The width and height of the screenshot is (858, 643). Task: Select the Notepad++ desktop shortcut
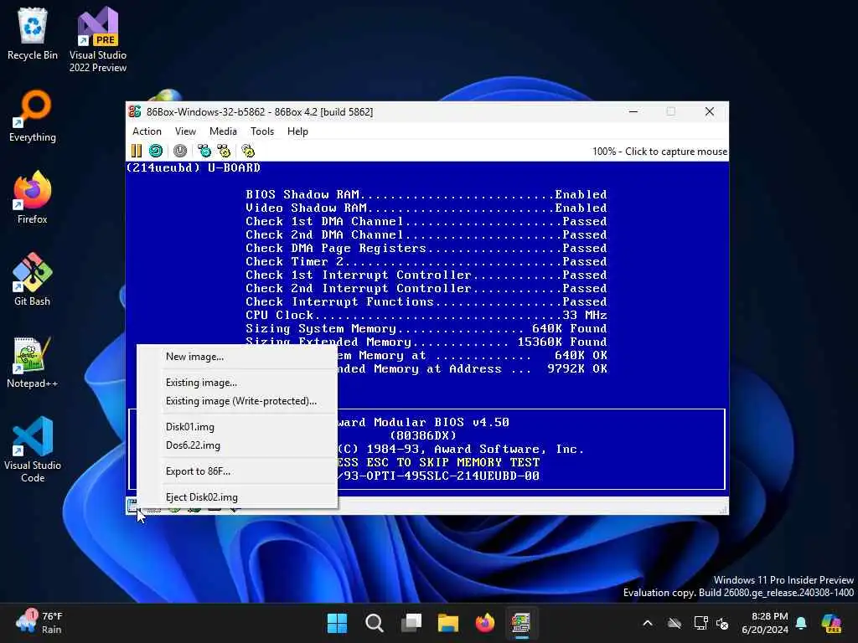tap(33, 362)
